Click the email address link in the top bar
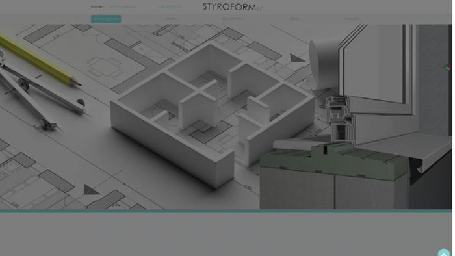This screenshot has height=256, width=455. pyautogui.click(x=123, y=6)
